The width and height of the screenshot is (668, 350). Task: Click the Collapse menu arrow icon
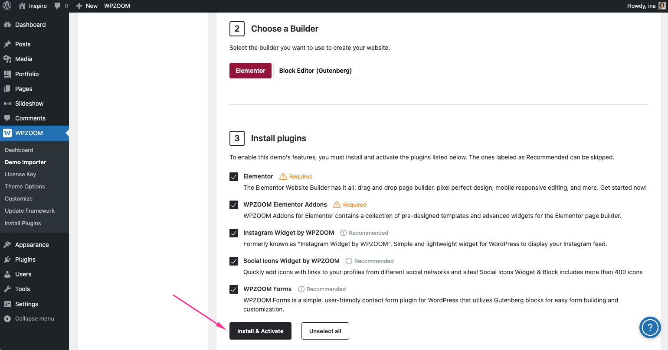pos(7,319)
